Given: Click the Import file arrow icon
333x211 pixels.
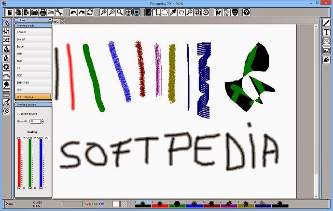Looking at the screenshot, I should [x=18, y=13].
